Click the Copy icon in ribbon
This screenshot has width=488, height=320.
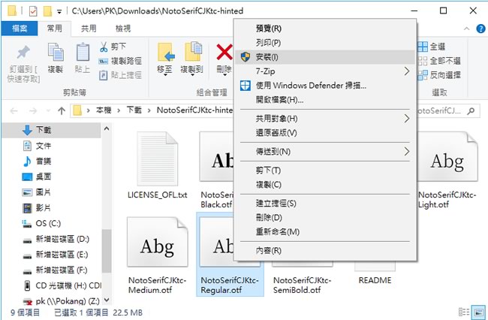[56, 52]
